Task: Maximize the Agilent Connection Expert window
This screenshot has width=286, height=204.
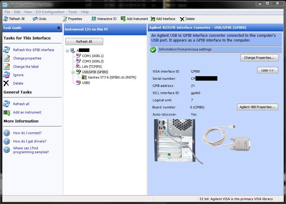Action: coord(268,4)
